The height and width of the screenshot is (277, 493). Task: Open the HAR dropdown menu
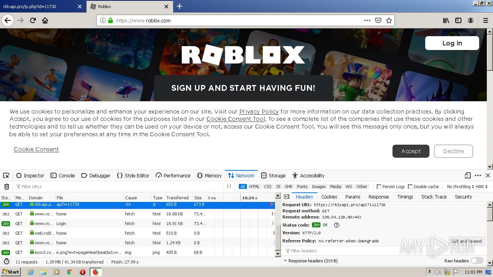482,187
